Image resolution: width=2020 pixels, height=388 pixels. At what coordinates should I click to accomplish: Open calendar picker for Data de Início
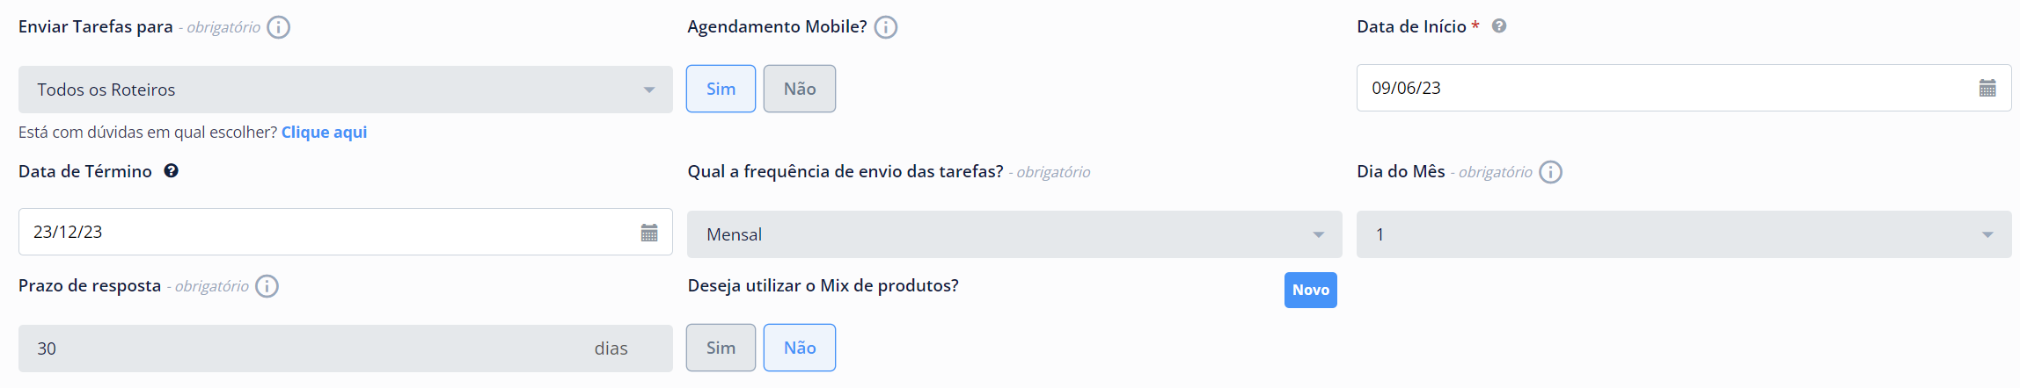click(x=1987, y=88)
